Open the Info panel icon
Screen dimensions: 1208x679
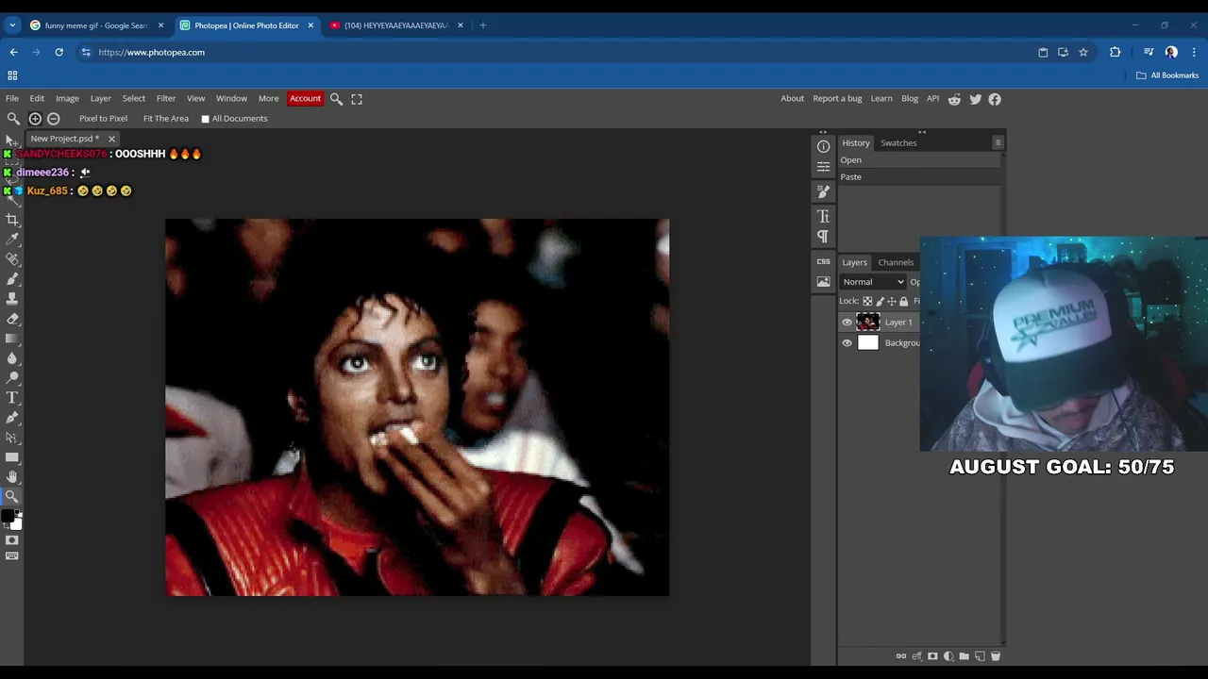pyautogui.click(x=823, y=146)
